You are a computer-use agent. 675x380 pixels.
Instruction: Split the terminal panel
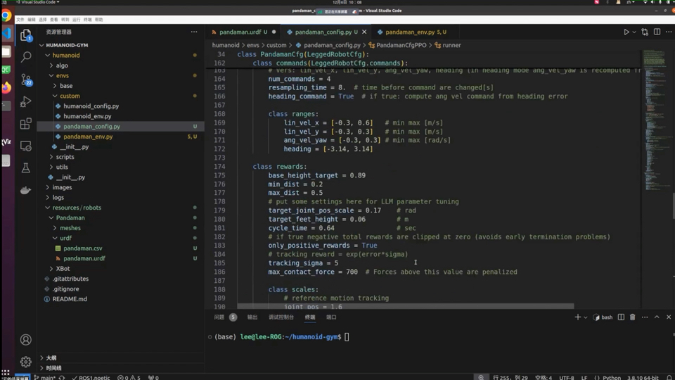[621, 317]
